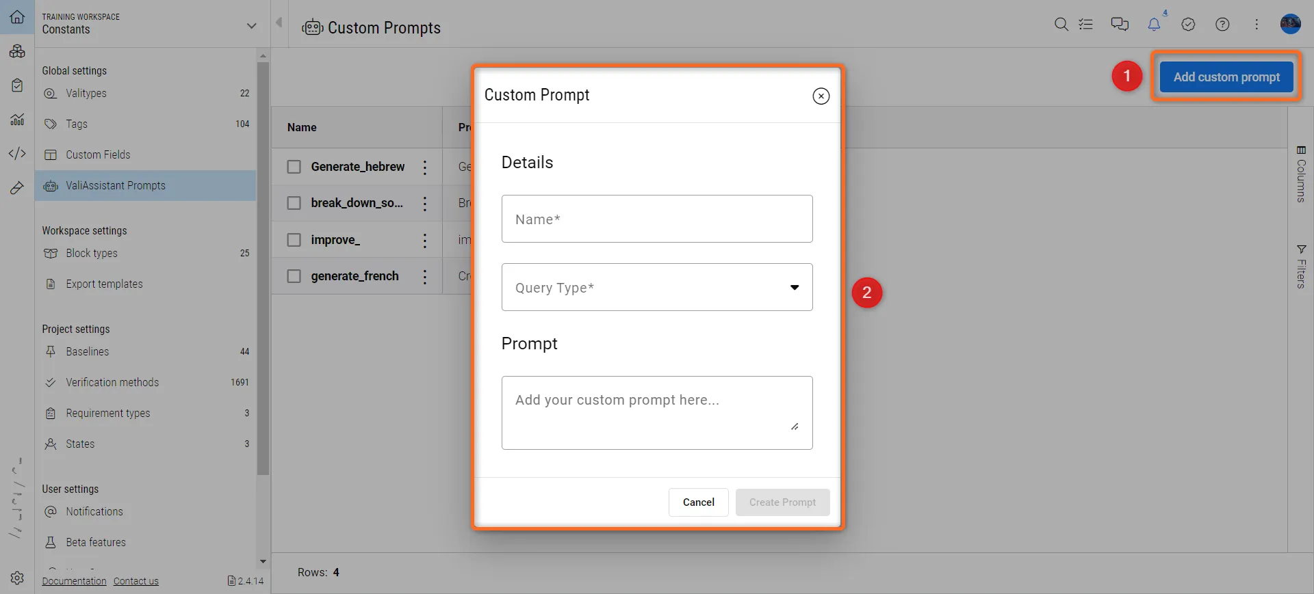Open the break_down_so... row options menu
Image resolution: width=1314 pixels, height=594 pixels.
(425, 204)
